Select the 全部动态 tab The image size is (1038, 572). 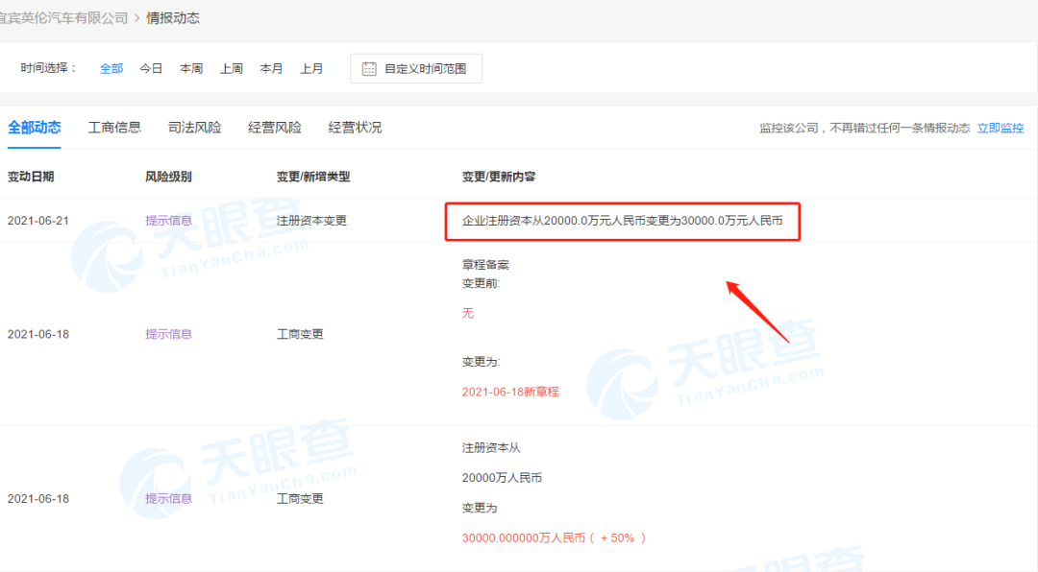point(35,126)
